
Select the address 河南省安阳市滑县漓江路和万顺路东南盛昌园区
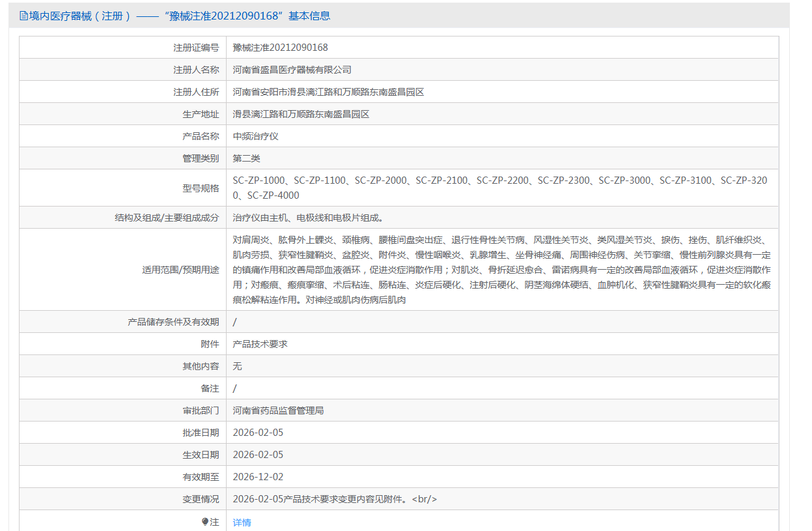click(x=329, y=92)
